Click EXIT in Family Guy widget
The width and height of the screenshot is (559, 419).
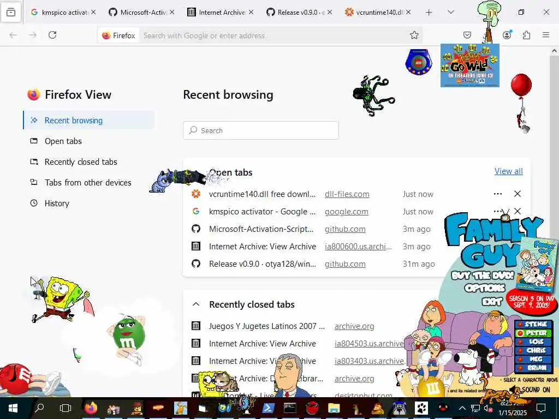pos(492,301)
